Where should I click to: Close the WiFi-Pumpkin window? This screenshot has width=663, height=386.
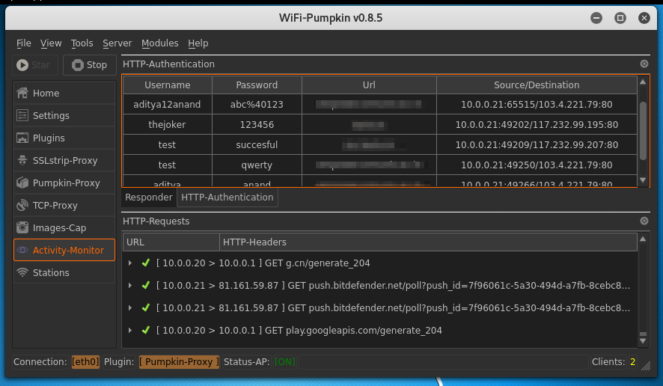[644, 18]
